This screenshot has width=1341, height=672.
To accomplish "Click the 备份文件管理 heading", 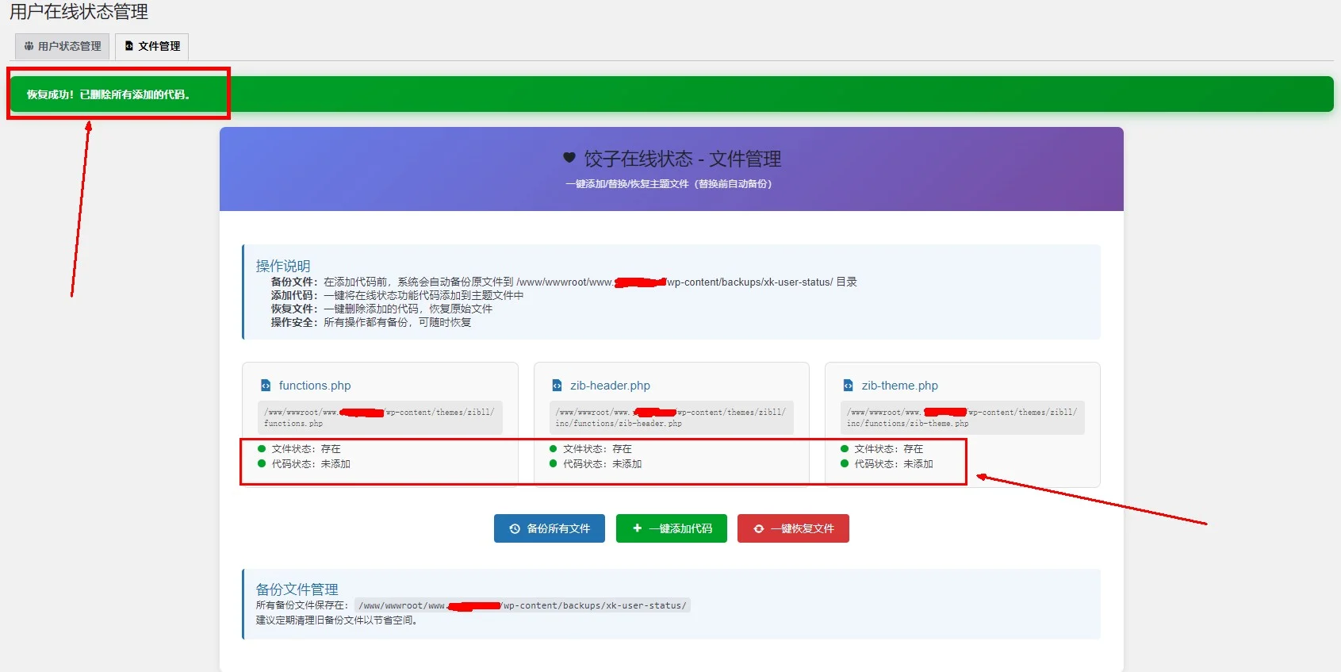I will click(297, 589).
